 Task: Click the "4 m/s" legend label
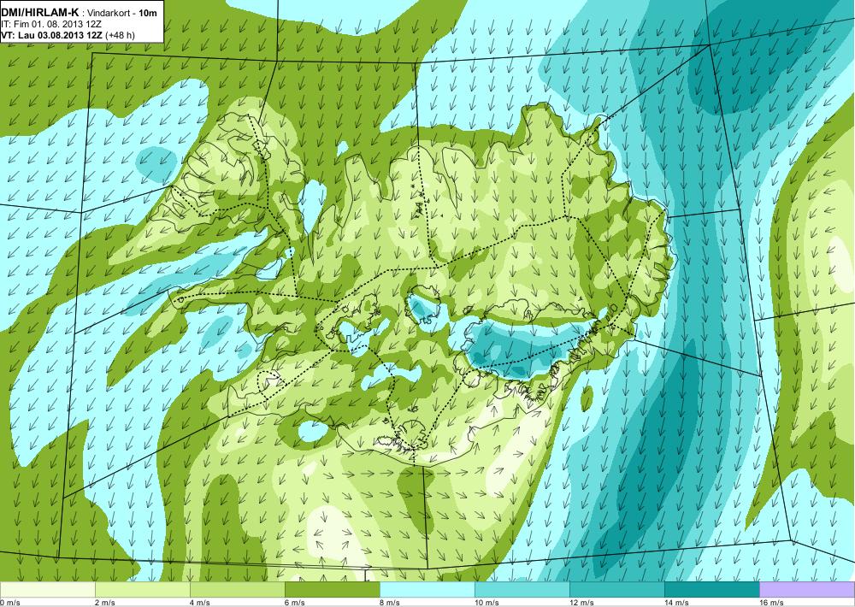coord(199,603)
